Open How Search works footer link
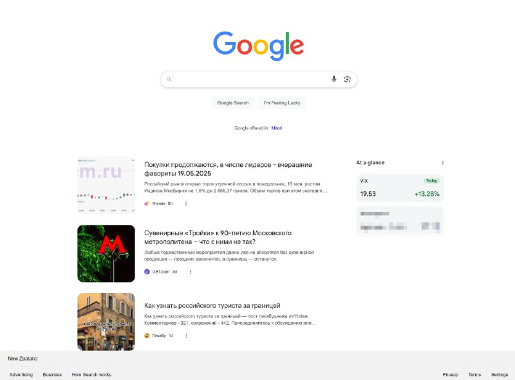The height and width of the screenshot is (380, 515). tap(91, 374)
